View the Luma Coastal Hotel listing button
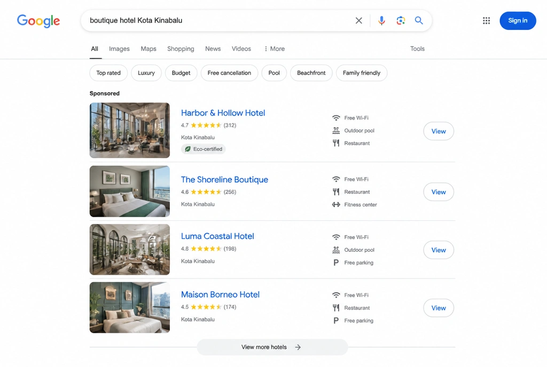Image resolution: width=547 pixels, height=367 pixels. click(x=439, y=250)
